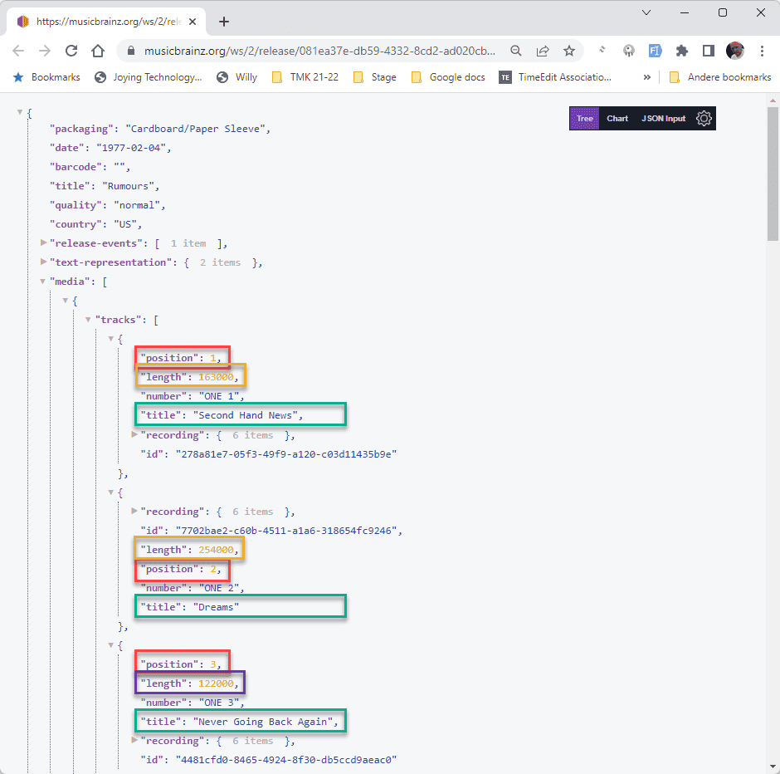780x774 pixels.
Task: Open the user profile avatar
Action: click(734, 51)
